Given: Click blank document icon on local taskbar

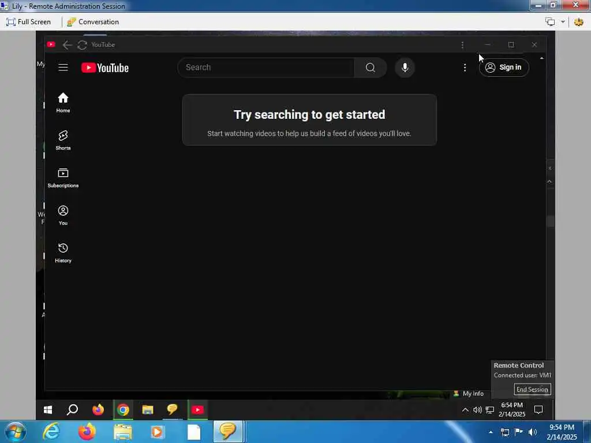Looking at the screenshot, I should point(194,432).
